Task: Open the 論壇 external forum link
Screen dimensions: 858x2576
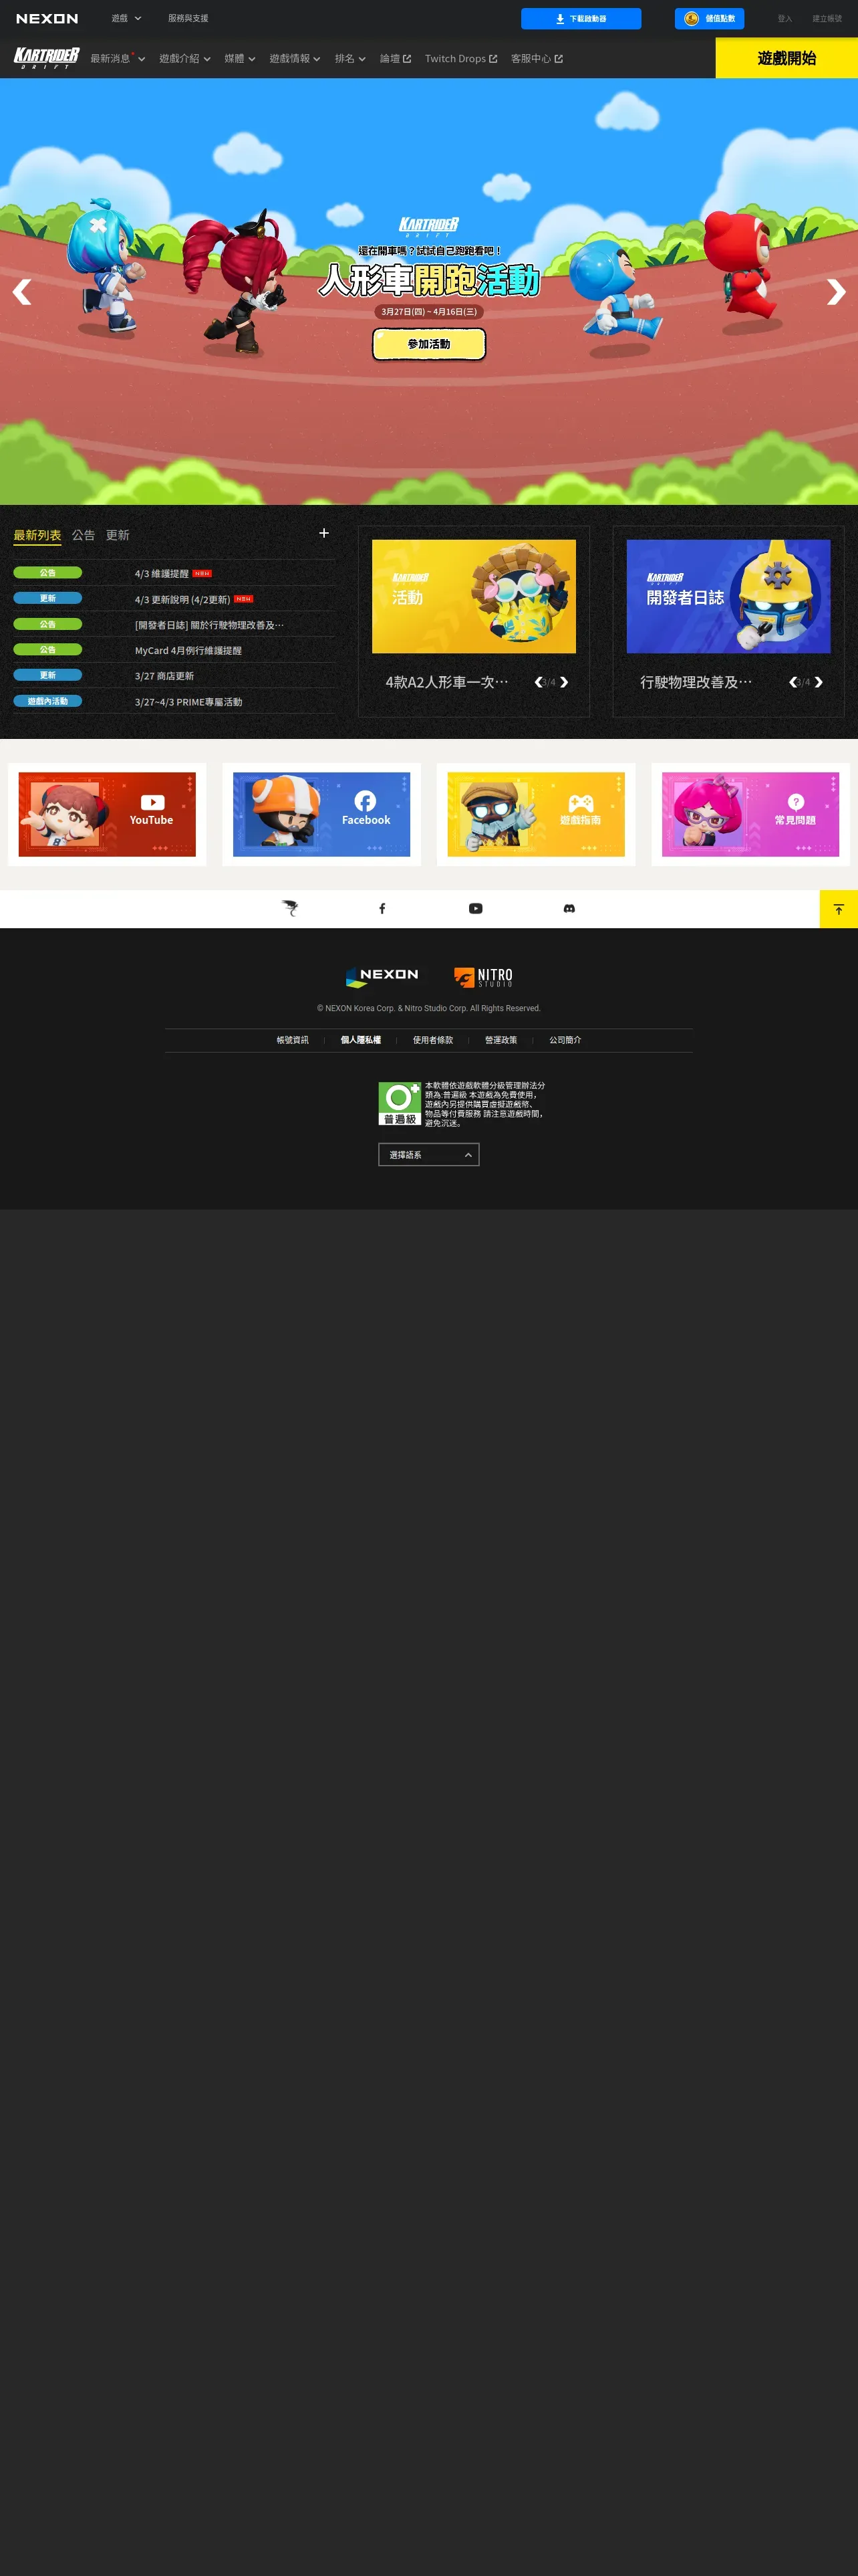Action: pyautogui.click(x=396, y=59)
